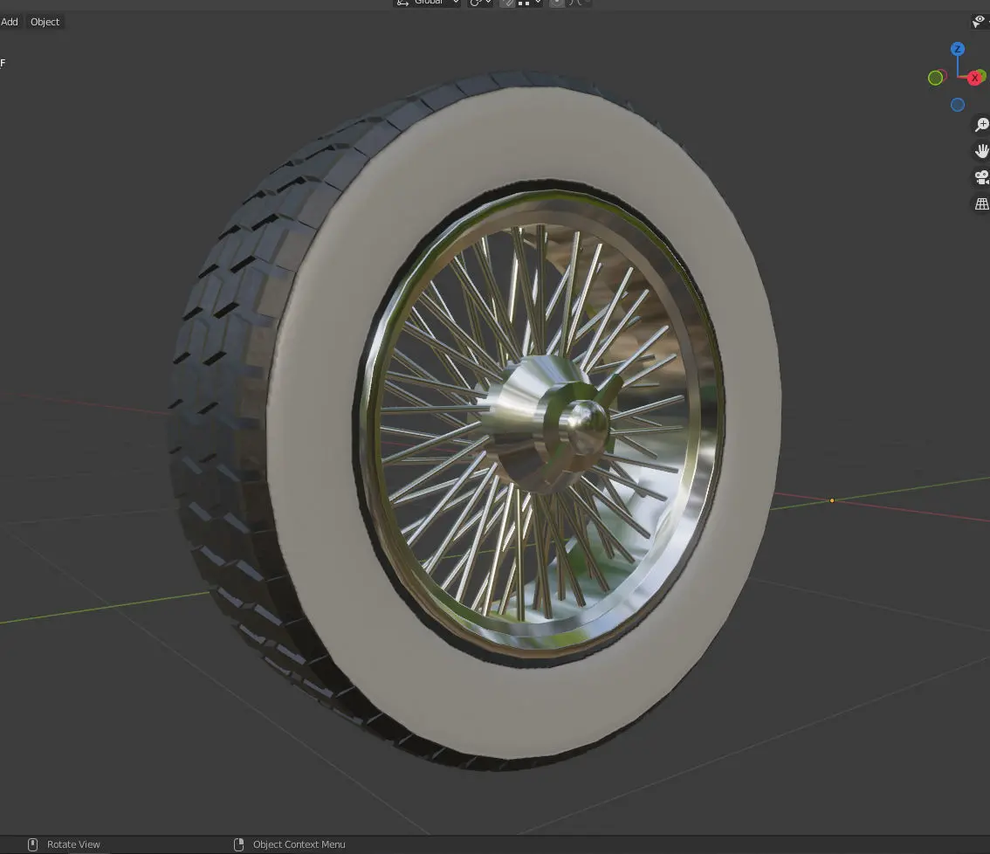The width and height of the screenshot is (990, 854).
Task: Open the Global transform orientation dropdown
Action: click(x=428, y=3)
